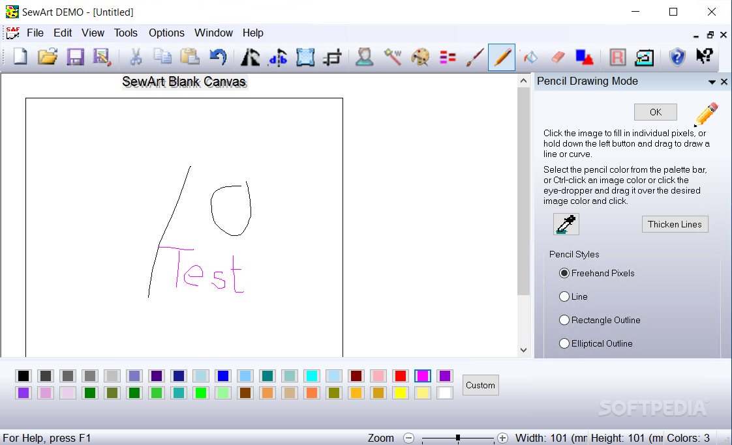Click the Save As toolbar icon
Image resolution: width=732 pixels, height=445 pixels.
click(102, 57)
